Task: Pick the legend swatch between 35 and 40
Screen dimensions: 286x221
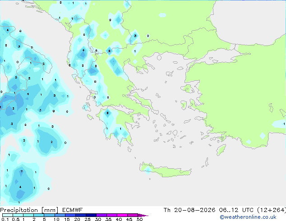Action: tap(111, 215)
